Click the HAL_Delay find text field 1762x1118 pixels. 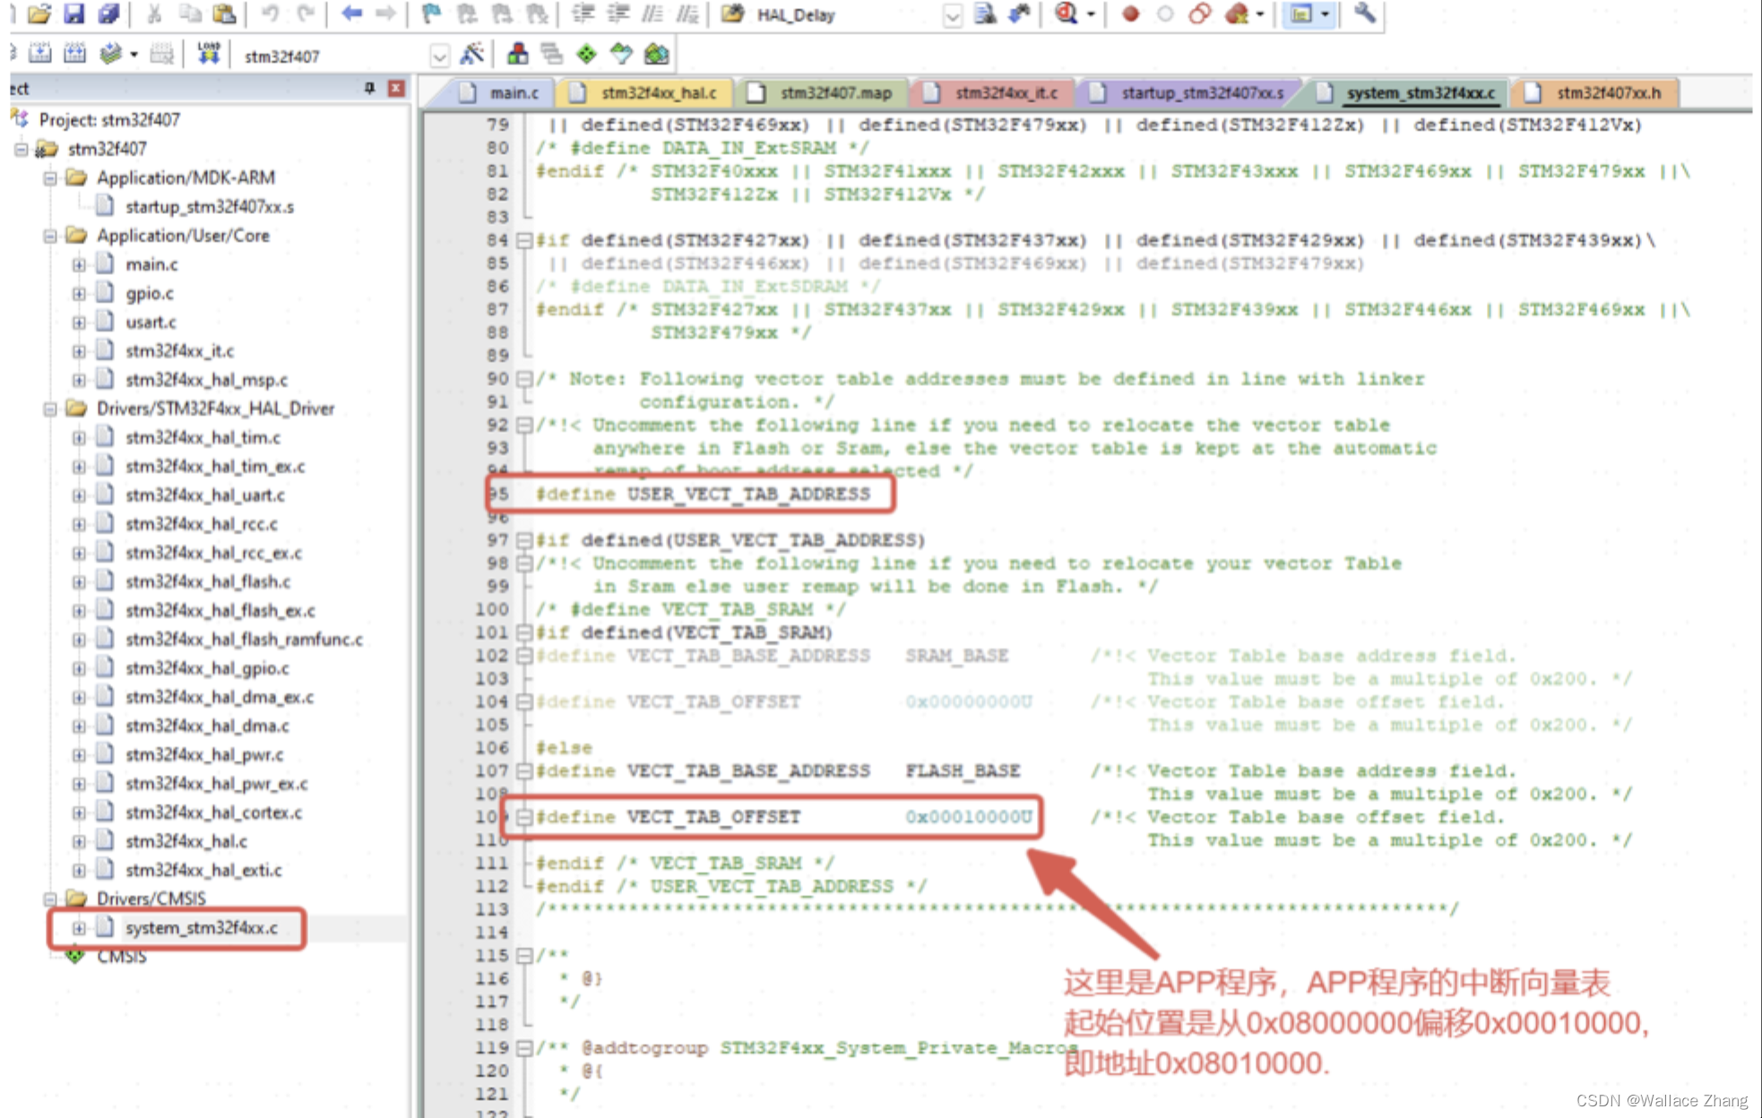click(846, 15)
